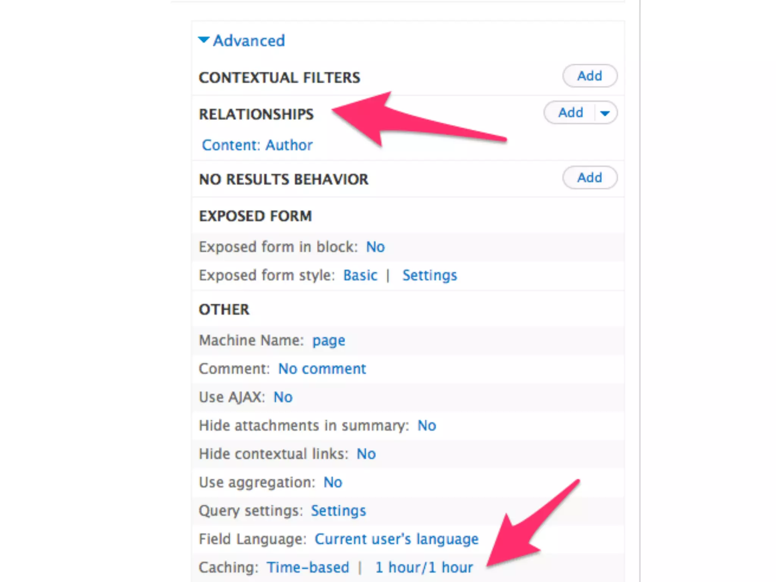The height and width of the screenshot is (582, 776).
Task: Open exposed form style Settings
Action: click(429, 275)
